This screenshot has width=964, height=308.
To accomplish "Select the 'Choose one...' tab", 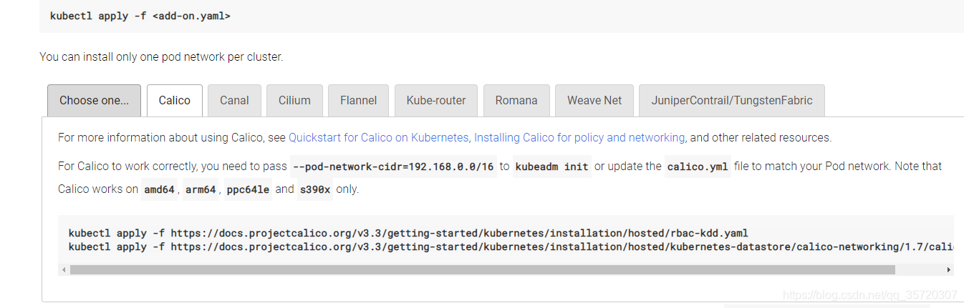I will tap(95, 101).
